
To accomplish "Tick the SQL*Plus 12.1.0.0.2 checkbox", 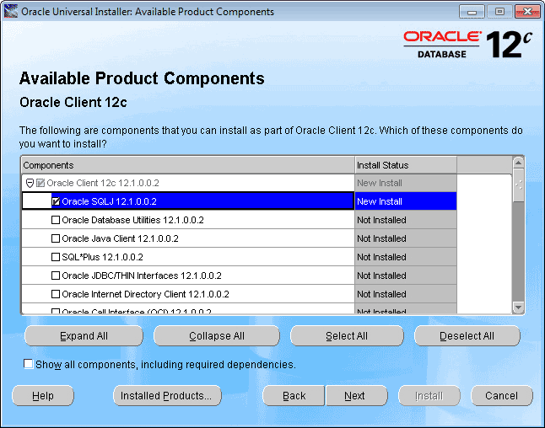I will pyautogui.click(x=56, y=257).
